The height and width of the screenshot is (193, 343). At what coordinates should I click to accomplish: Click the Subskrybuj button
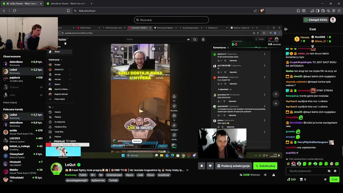click(265, 166)
